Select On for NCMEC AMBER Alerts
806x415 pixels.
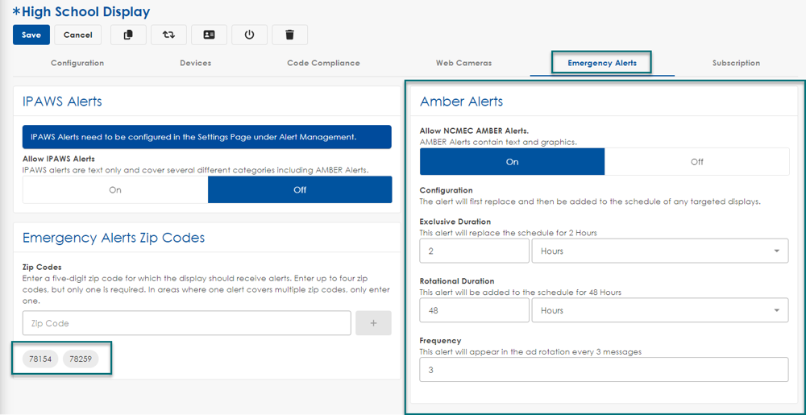pyautogui.click(x=512, y=162)
